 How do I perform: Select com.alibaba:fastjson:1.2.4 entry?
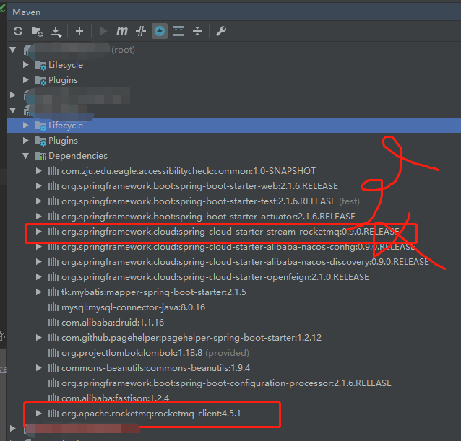tap(116, 398)
